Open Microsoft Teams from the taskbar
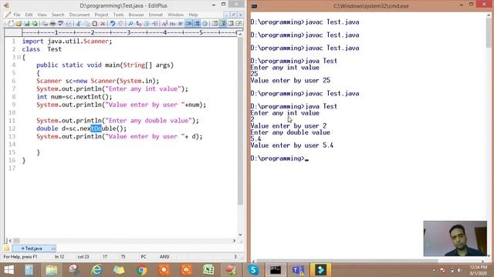Viewport: 494px width, 277px height. click(298, 270)
